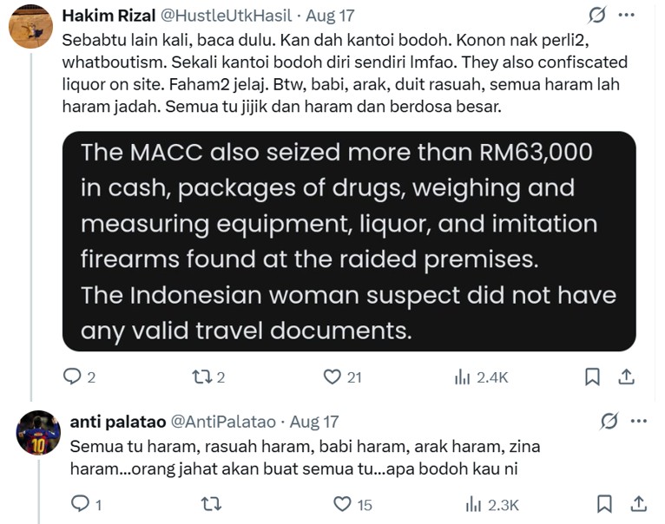665x524 pixels.
Task: Visit @AntiPalatao profile handle
Action: [x=221, y=422]
